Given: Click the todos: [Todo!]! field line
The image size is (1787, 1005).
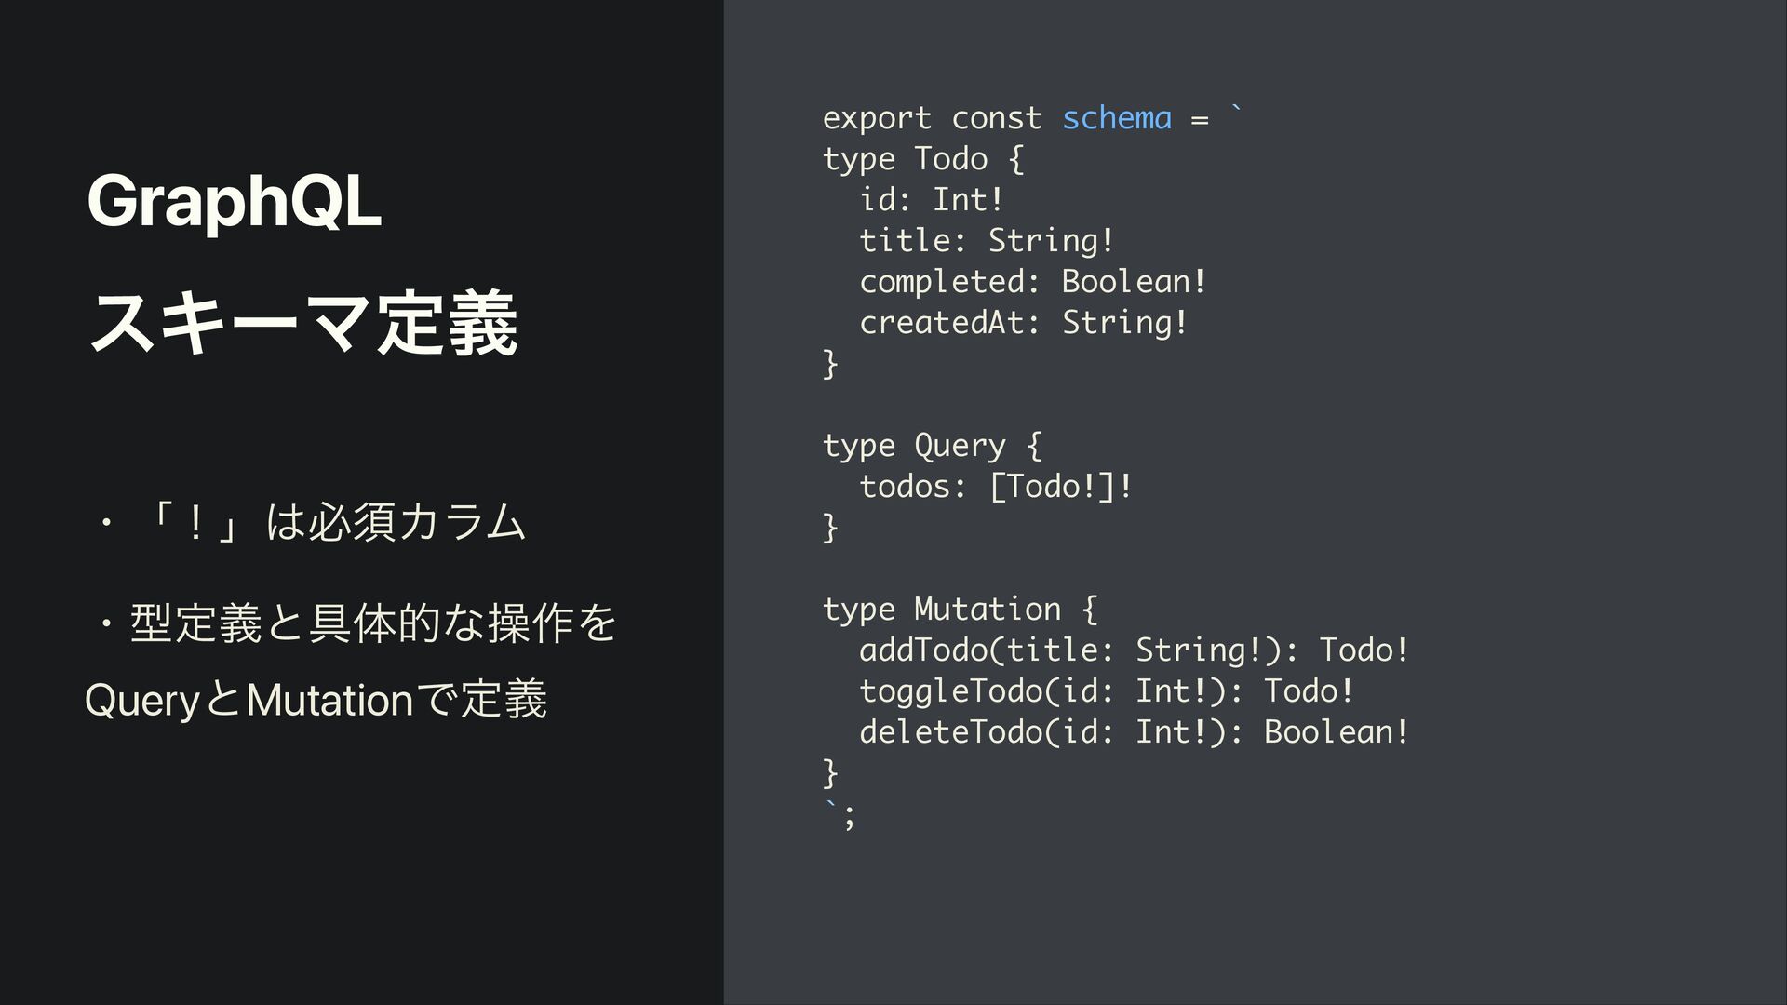Looking at the screenshot, I should coord(995,487).
